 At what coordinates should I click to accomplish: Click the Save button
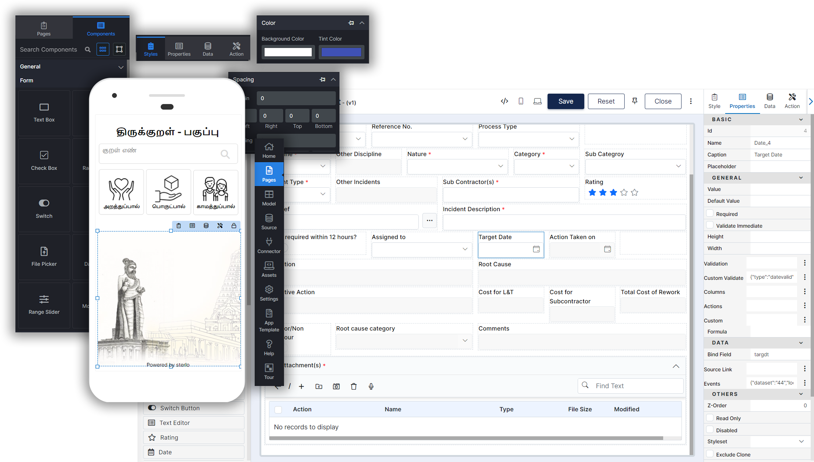coord(566,101)
